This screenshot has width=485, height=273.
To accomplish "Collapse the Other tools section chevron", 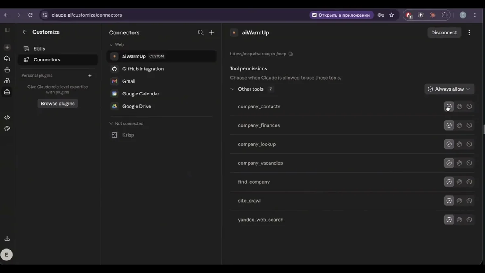I will point(232,89).
